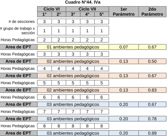
Task: Click the 0.89 value in last row
Action: 152,133
